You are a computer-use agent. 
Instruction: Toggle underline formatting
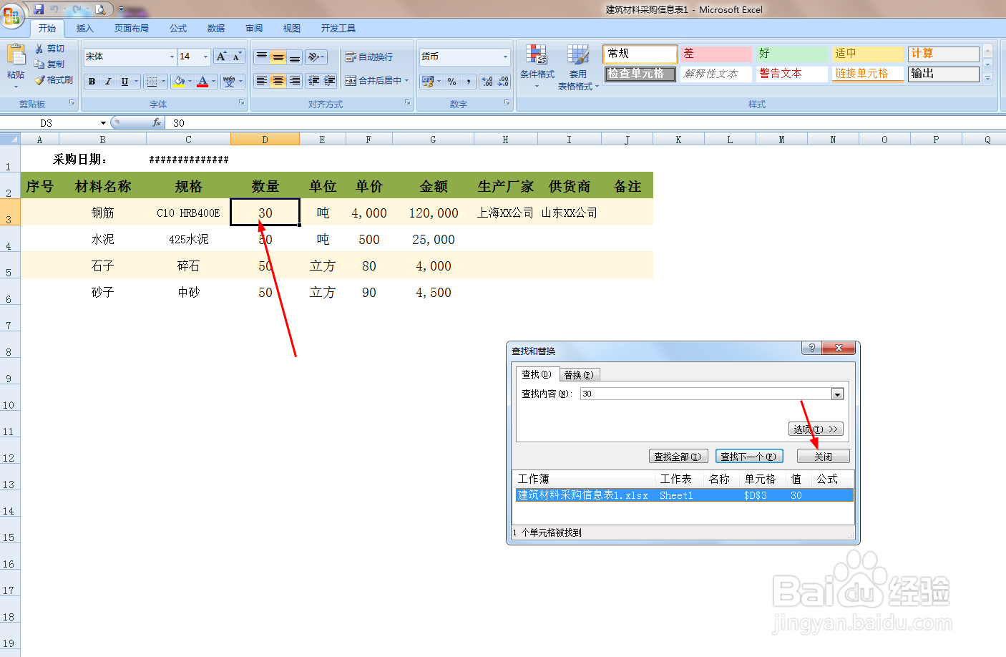click(x=124, y=82)
